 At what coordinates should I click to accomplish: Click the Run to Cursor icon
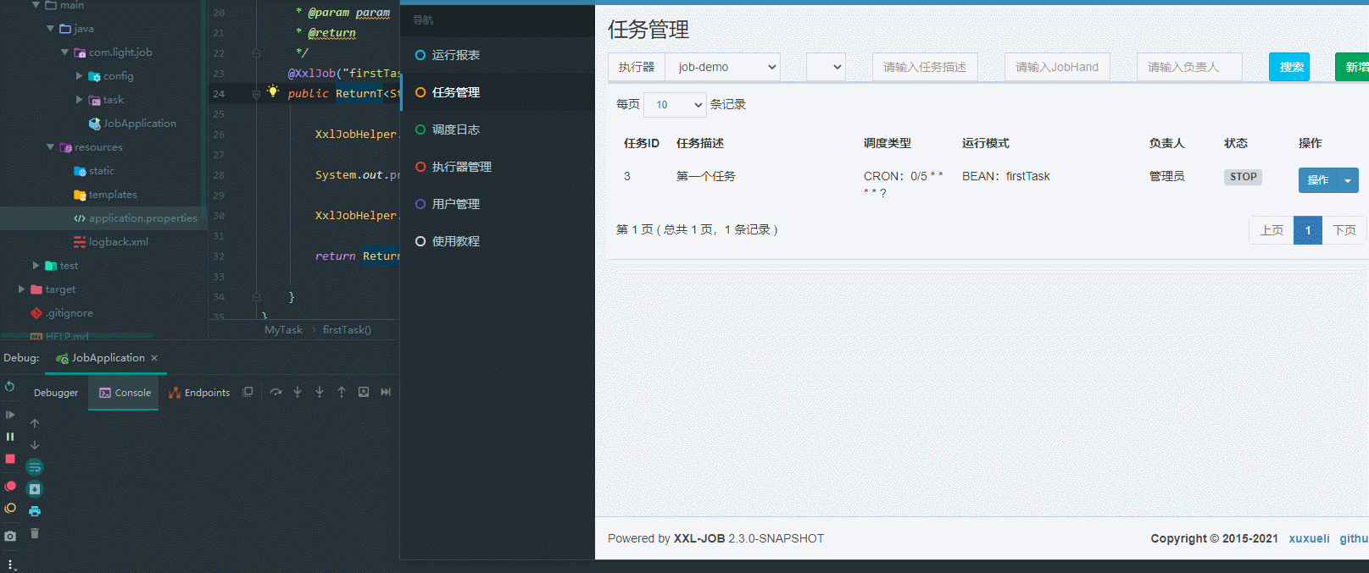pyautogui.click(x=386, y=392)
